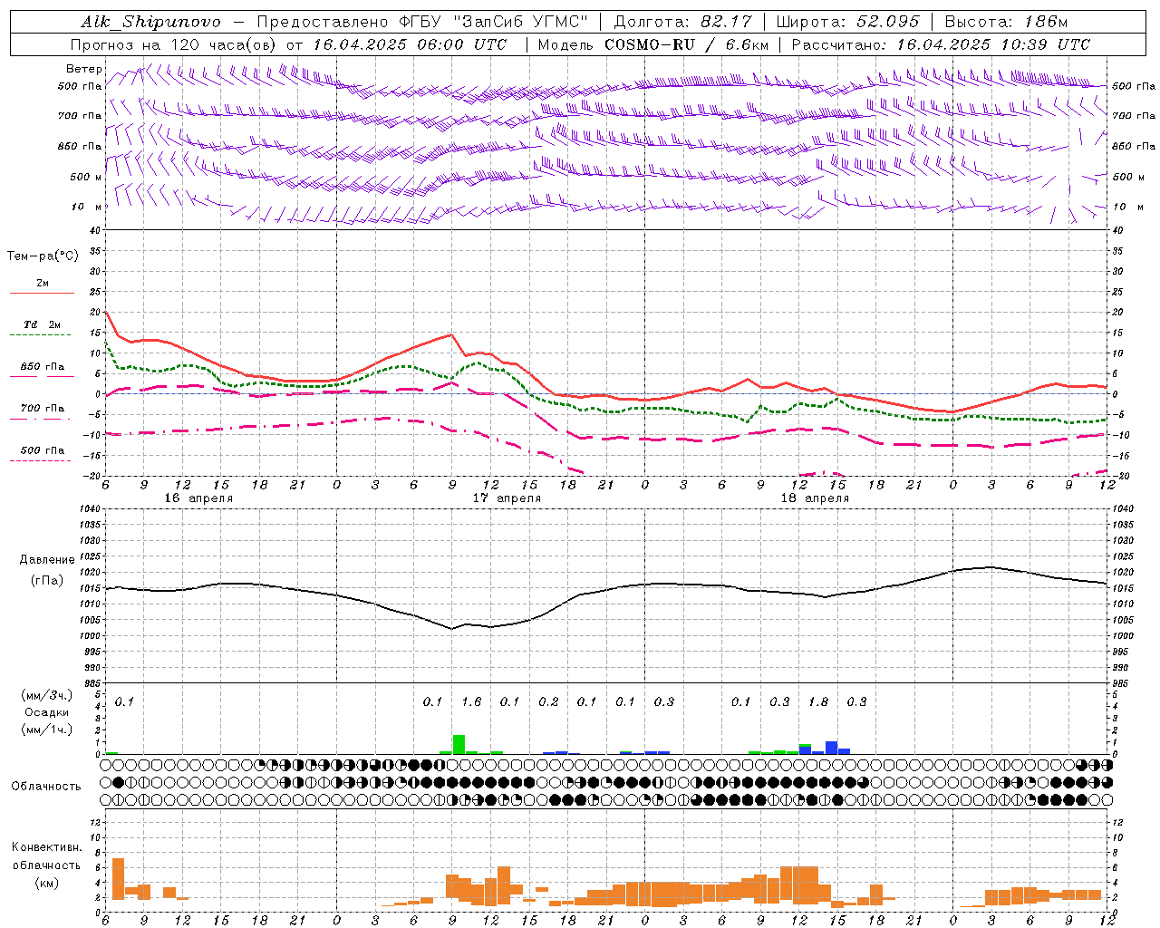Click the text Предоставлено ФГБУ "ЗапСиб УГМС"
The width and height of the screenshot is (1160, 928).
tap(422, 22)
